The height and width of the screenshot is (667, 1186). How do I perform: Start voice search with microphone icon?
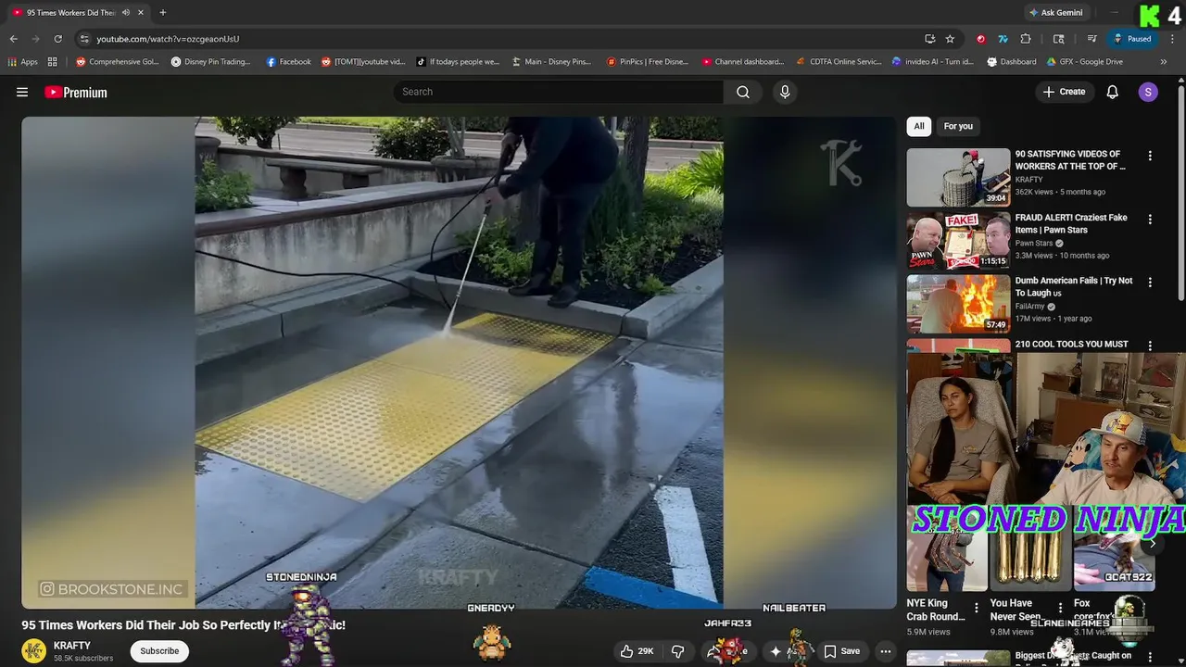[785, 92]
